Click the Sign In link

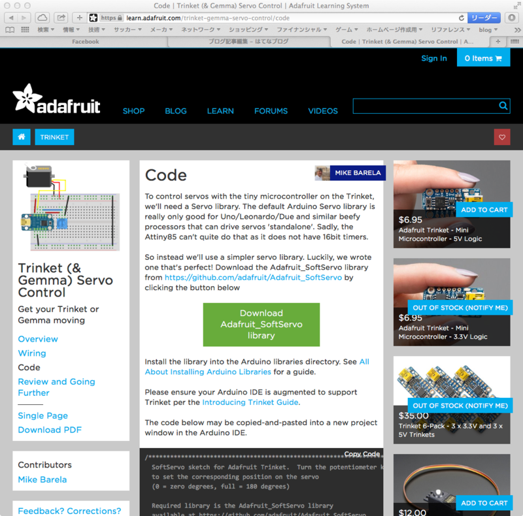[434, 58]
